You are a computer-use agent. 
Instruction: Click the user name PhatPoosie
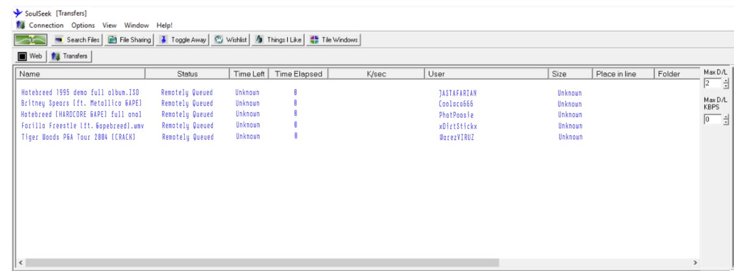[x=456, y=115]
